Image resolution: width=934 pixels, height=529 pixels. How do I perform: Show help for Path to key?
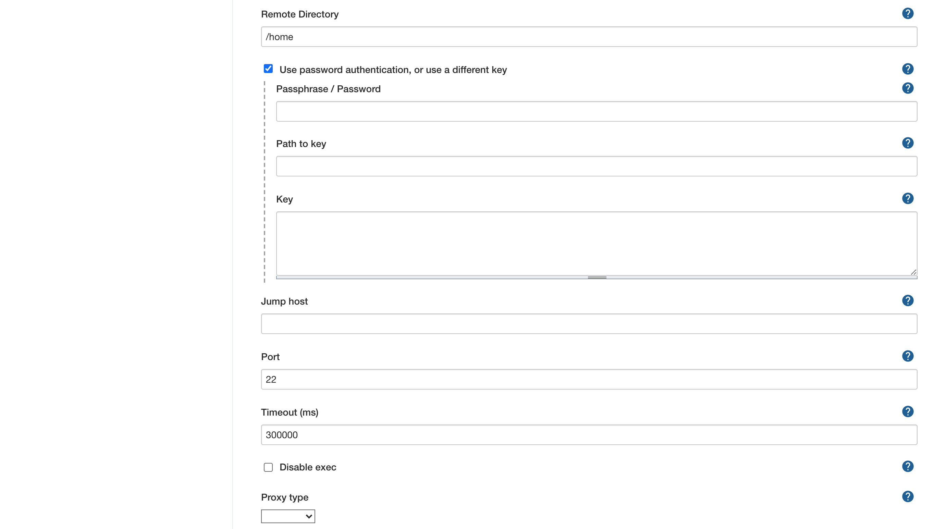click(907, 143)
